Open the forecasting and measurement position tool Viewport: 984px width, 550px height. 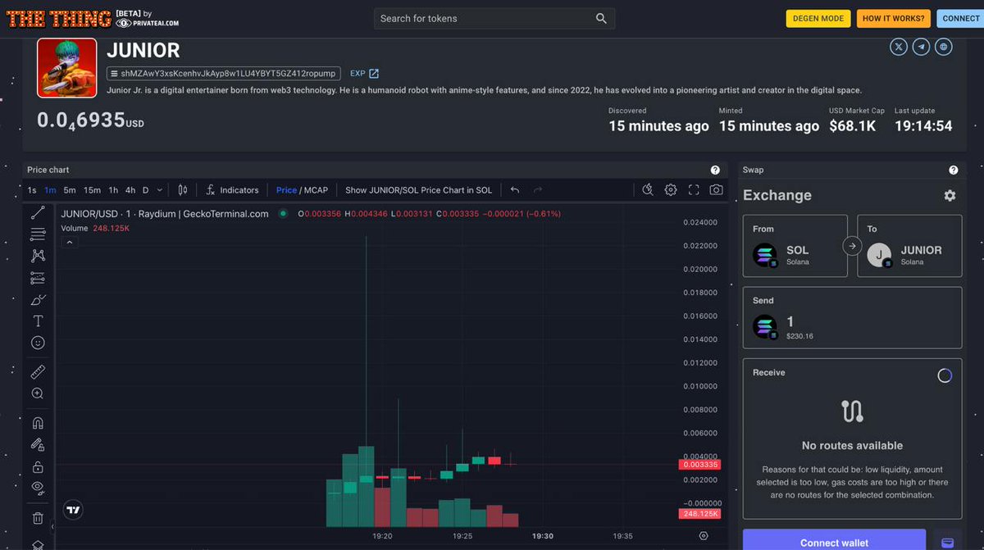pyautogui.click(x=38, y=278)
